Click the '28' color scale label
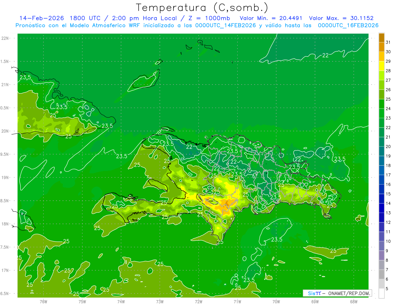This screenshot has width=397, height=306. (x=388, y=71)
